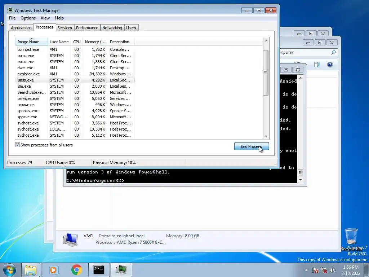
Task: Click the network status tray icon
Action: pyautogui.click(x=324, y=270)
